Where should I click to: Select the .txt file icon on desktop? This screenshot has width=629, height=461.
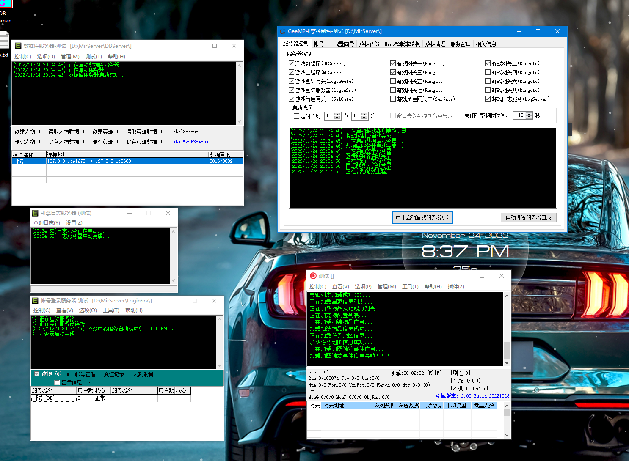4,41
